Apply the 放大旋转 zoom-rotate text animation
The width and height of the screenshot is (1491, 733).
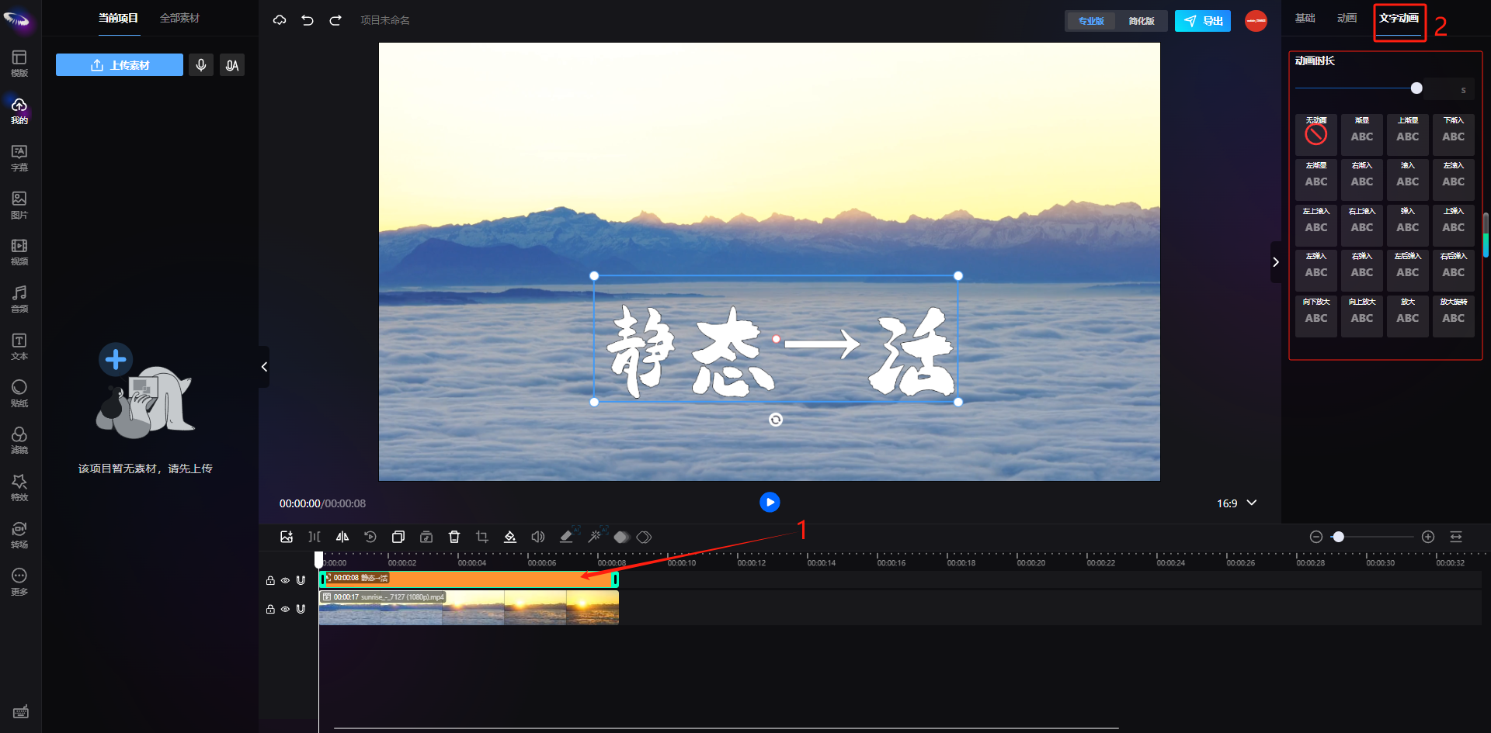pyautogui.click(x=1454, y=316)
